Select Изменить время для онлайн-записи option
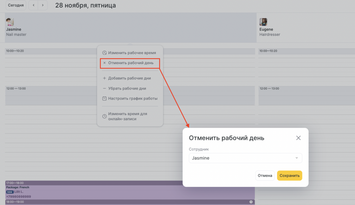 pyautogui.click(x=128, y=116)
